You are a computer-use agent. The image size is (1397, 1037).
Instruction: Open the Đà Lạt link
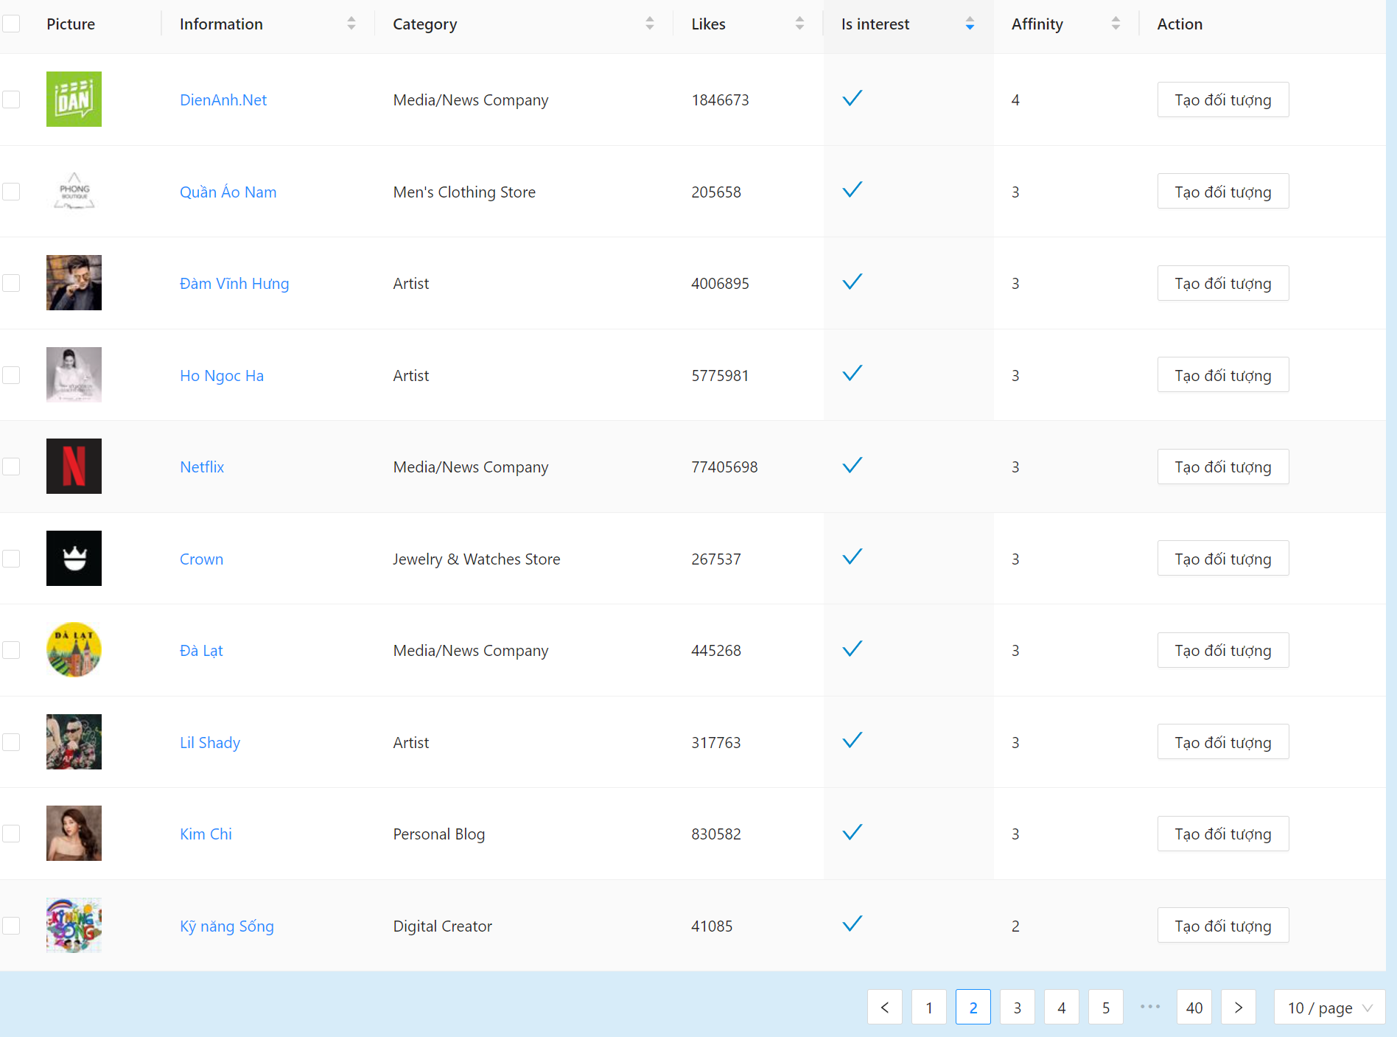(201, 650)
